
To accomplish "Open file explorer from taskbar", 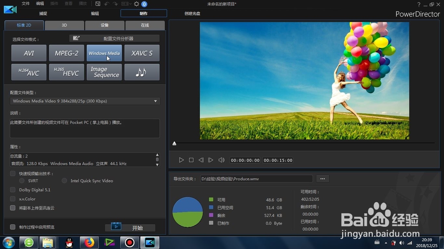I will 48,242.
